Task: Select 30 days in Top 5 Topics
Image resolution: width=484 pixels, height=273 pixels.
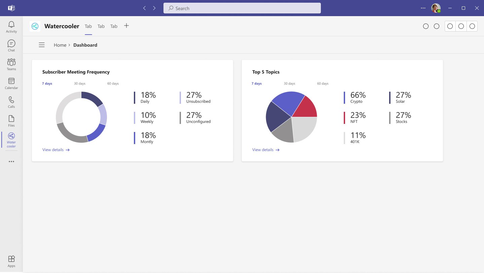Action: 290,84
